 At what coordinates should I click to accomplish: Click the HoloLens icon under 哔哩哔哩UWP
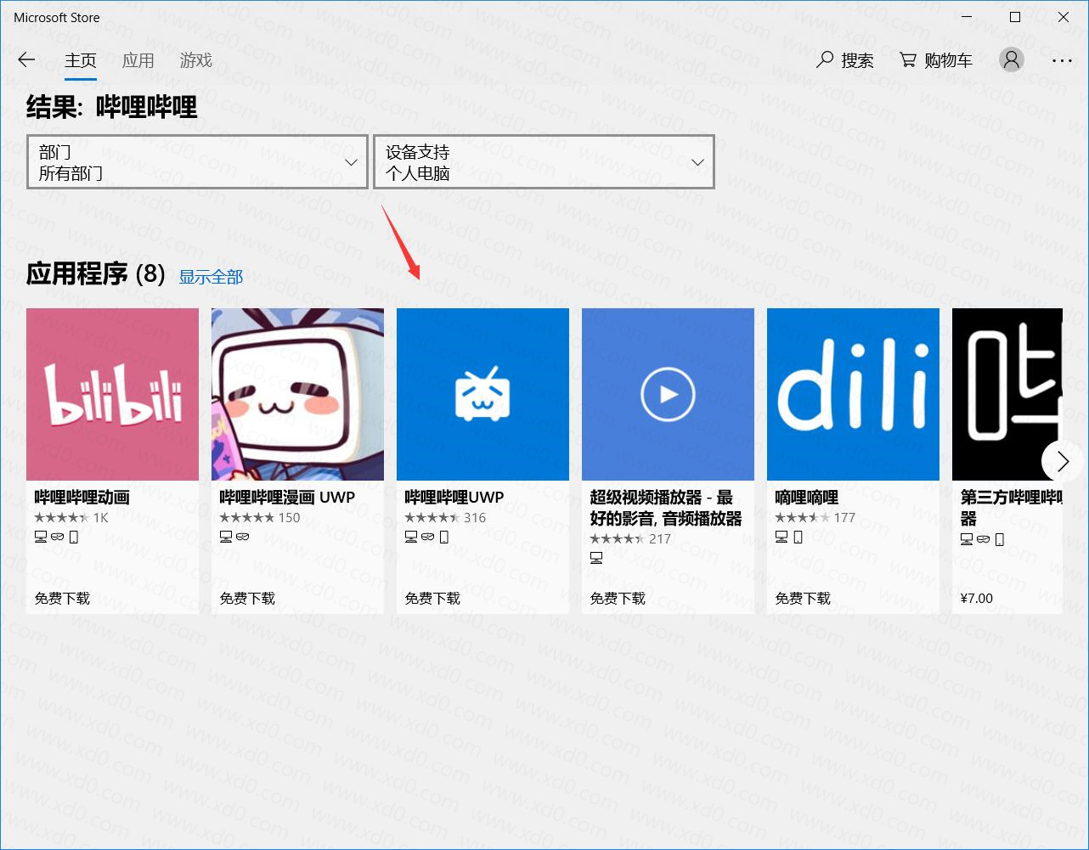tap(428, 537)
